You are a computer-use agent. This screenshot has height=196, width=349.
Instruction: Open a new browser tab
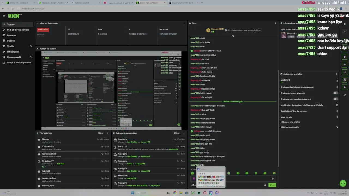pyautogui.click(x=202, y=3)
